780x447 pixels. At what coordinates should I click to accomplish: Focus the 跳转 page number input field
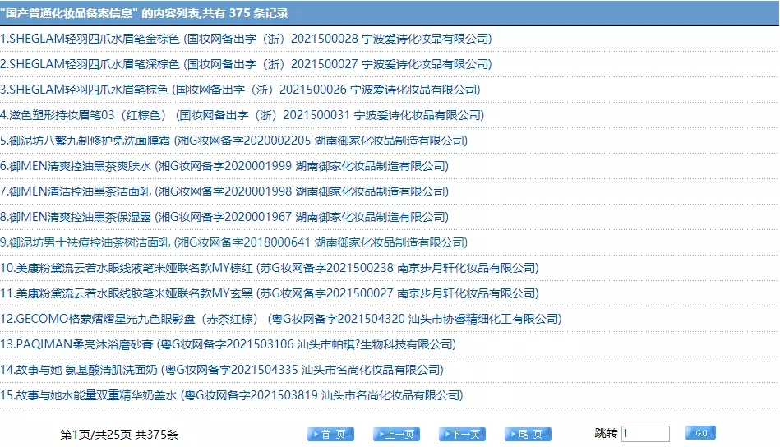tap(645, 434)
